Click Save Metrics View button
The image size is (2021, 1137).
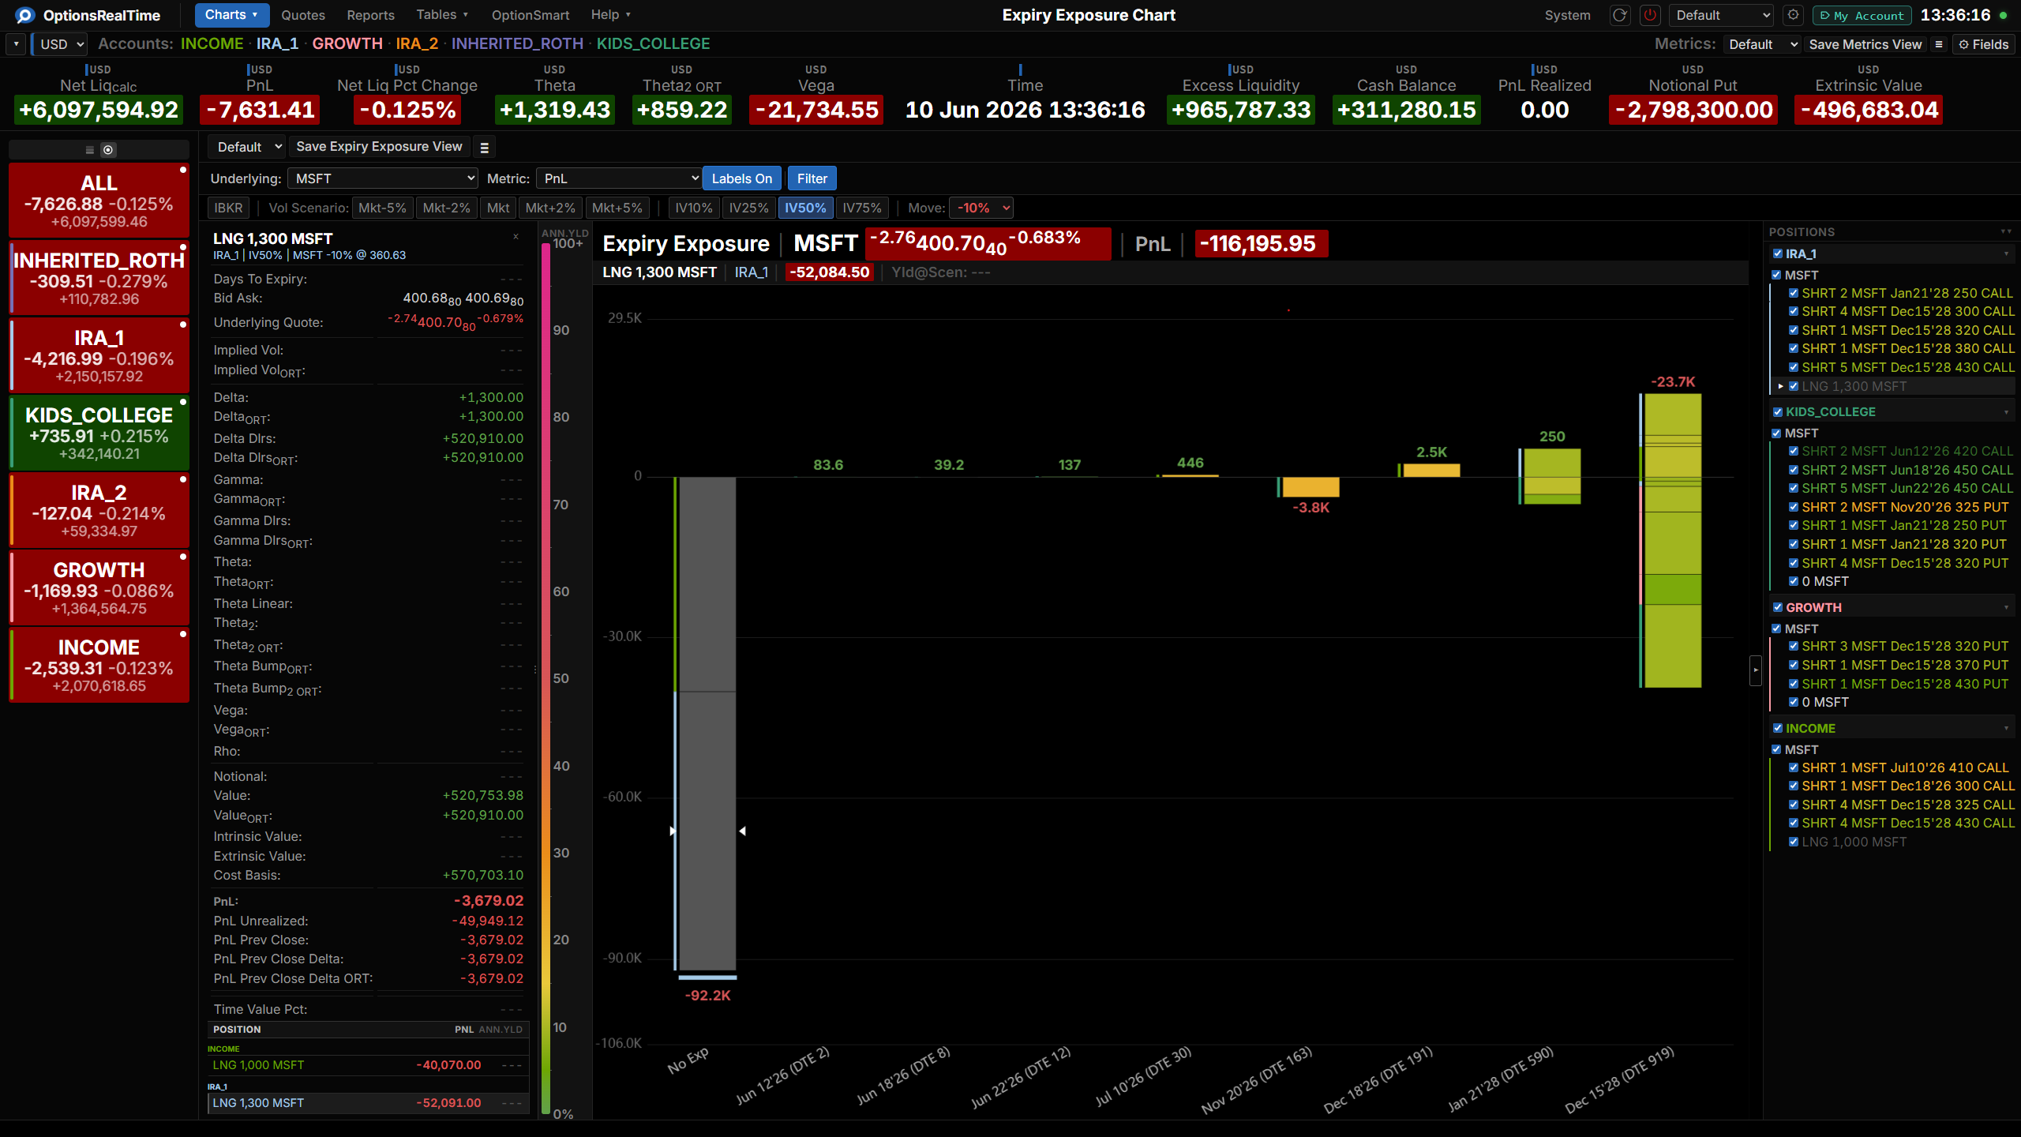pos(1865,44)
